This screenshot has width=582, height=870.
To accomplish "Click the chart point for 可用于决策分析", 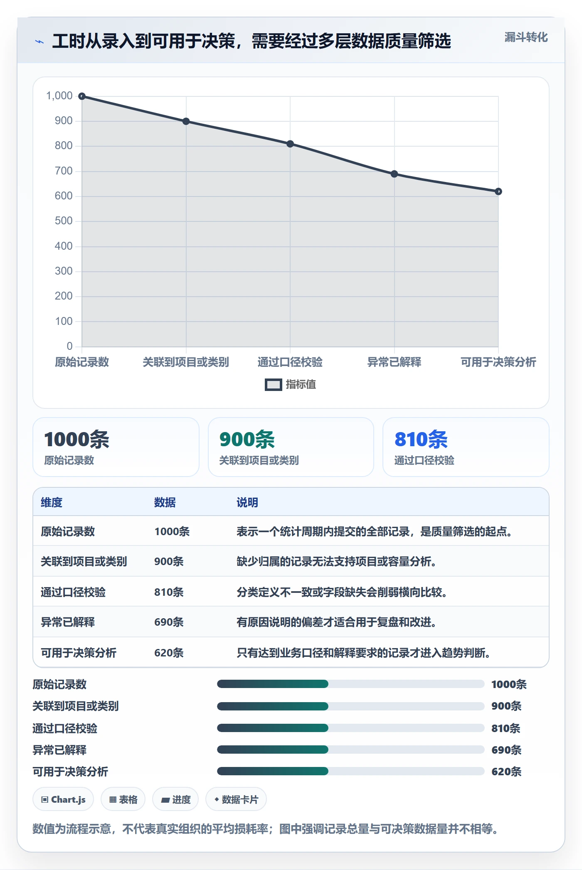I will (498, 192).
